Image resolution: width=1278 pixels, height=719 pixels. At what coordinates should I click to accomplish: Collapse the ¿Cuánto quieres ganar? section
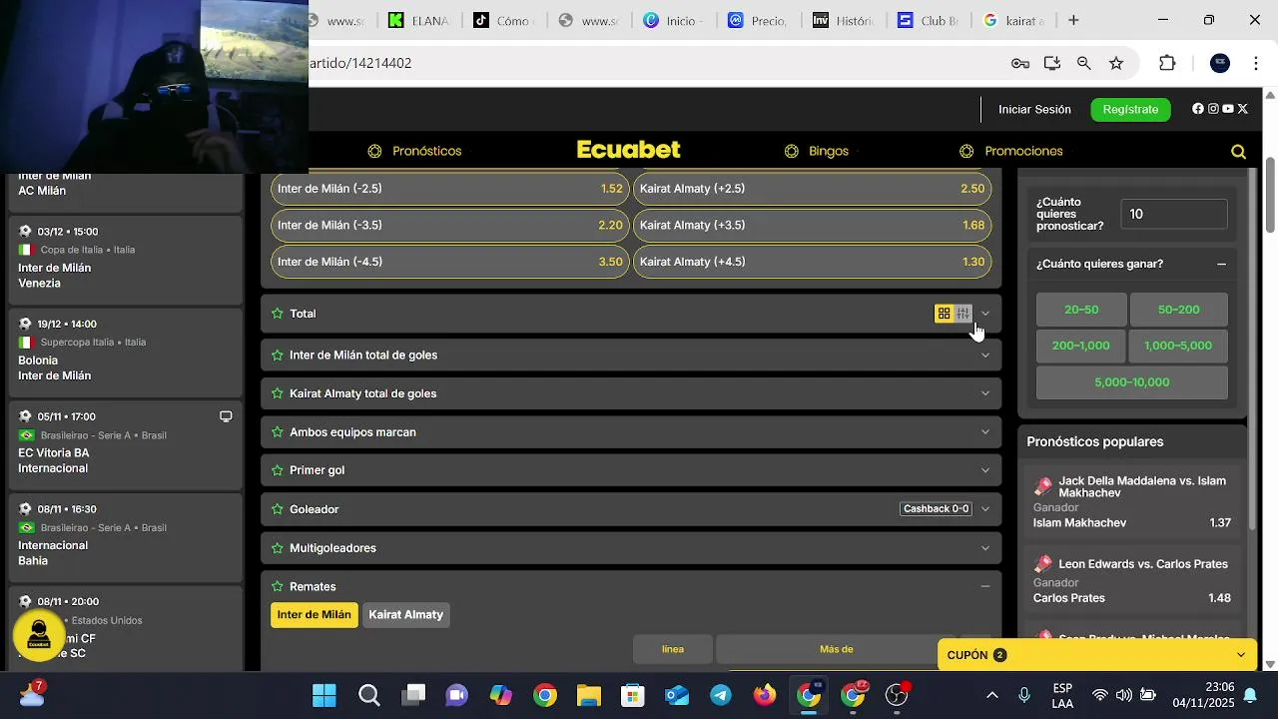[1221, 265]
